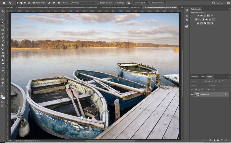
Task: Select the Type tool
Action: (x=3, y=71)
